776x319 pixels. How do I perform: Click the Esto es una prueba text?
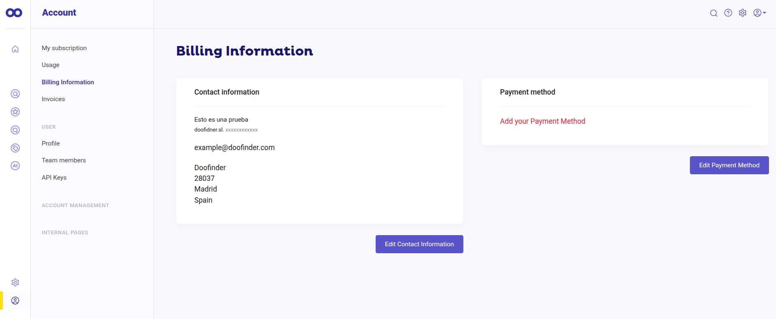point(221,120)
